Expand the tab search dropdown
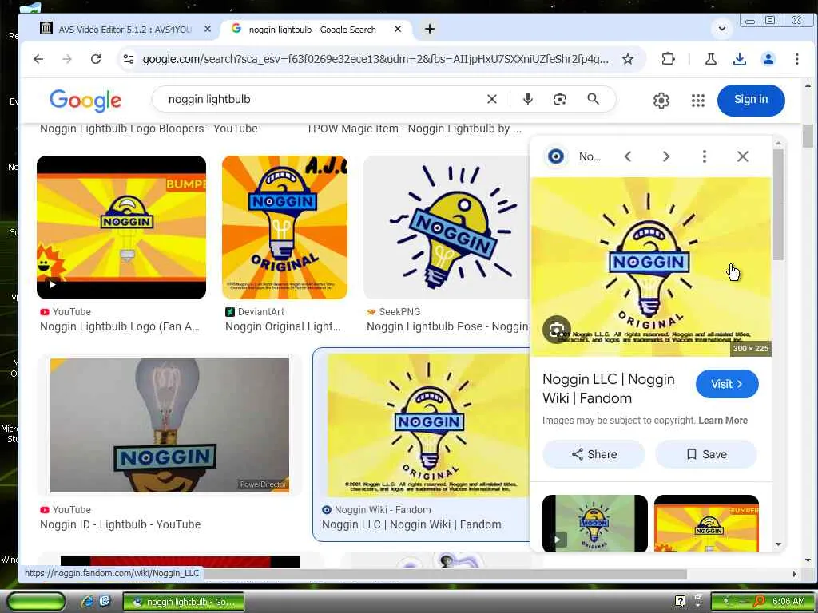The image size is (818, 613). point(722,29)
